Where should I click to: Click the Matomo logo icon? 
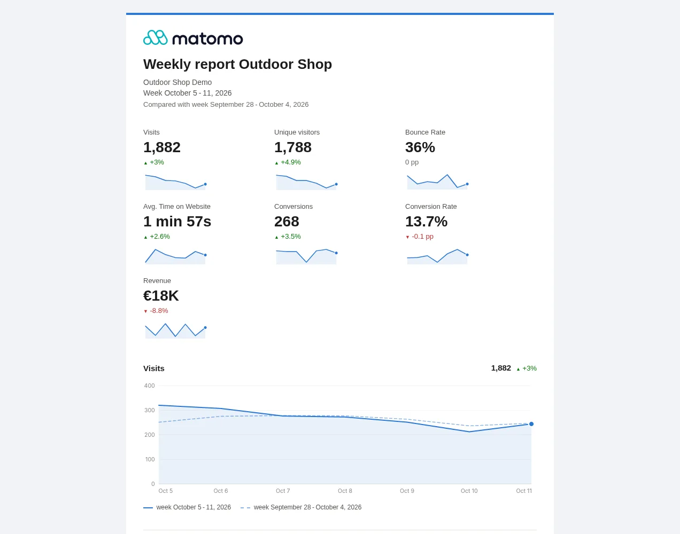156,38
